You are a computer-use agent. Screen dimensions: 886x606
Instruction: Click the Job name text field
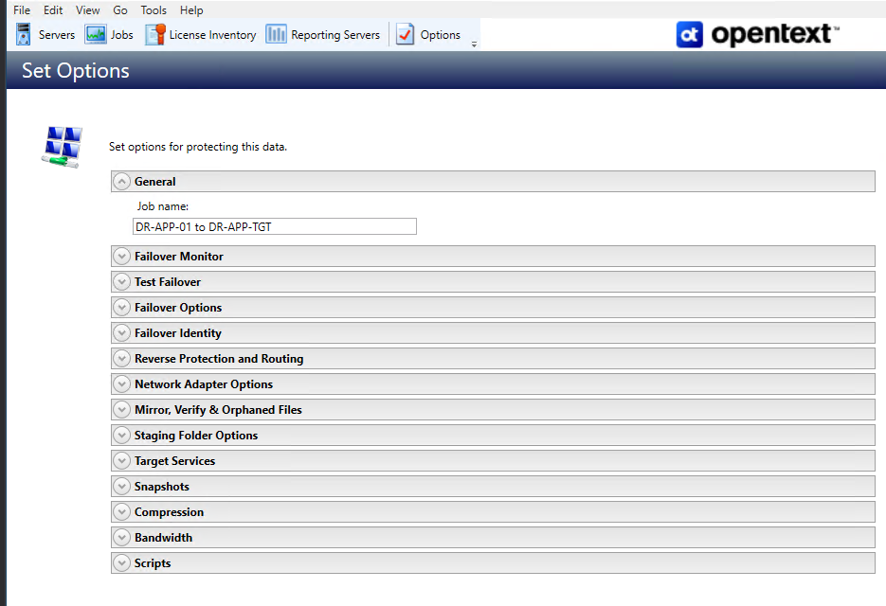click(x=275, y=227)
